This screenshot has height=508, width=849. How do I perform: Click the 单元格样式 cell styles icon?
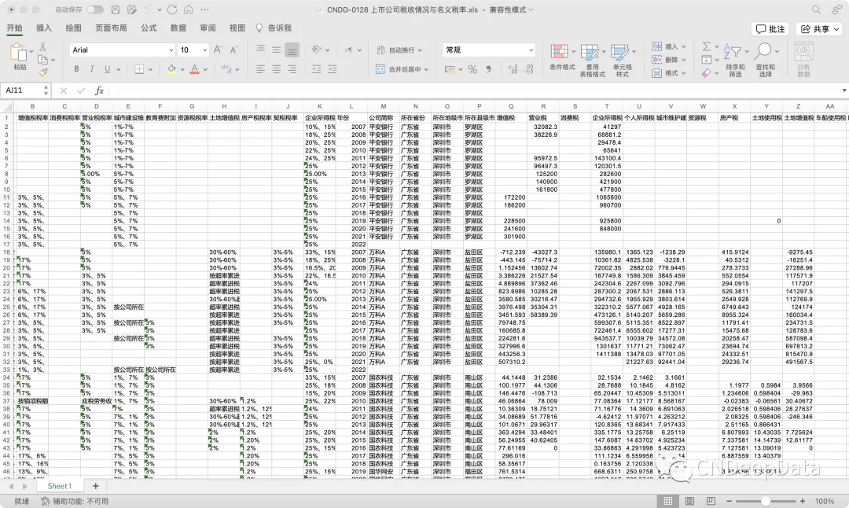[x=619, y=52]
